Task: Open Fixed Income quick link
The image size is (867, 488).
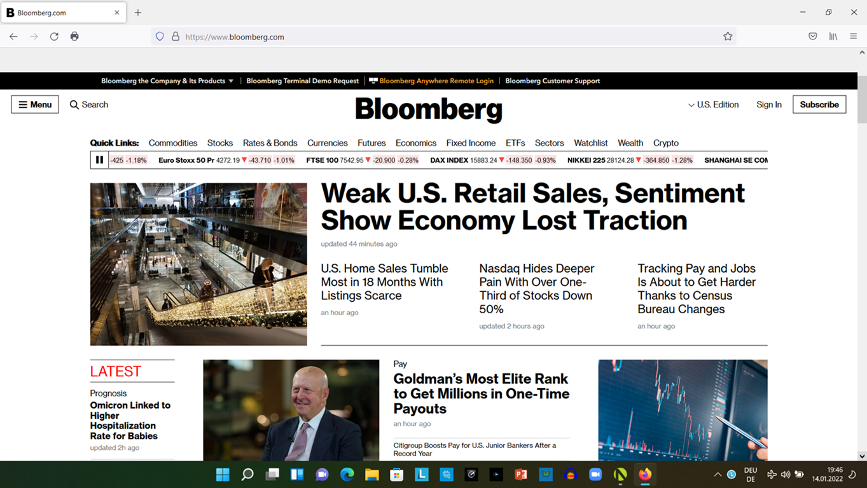Action: point(471,143)
